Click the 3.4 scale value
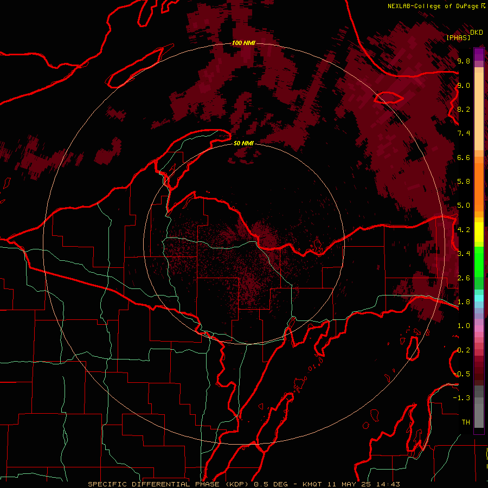The image size is (488, 488). 464,254
